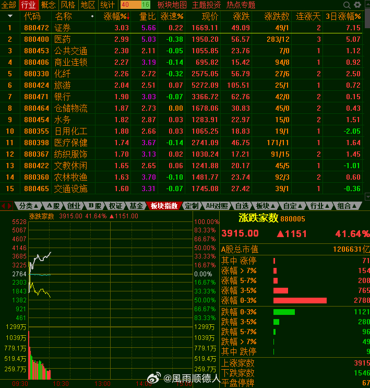Sort by 涨幅% column header

116,17
